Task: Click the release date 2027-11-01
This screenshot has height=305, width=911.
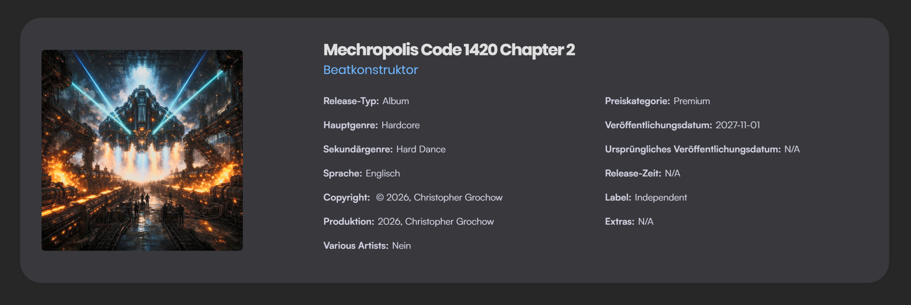Action: (x=737, y=125)
